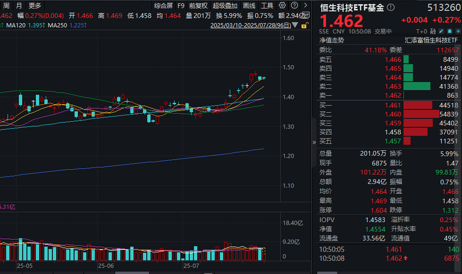Click the horizontal scrollbar thumb below the chart
This screenshot has width=462, height=274.
[x=132, y=273]
